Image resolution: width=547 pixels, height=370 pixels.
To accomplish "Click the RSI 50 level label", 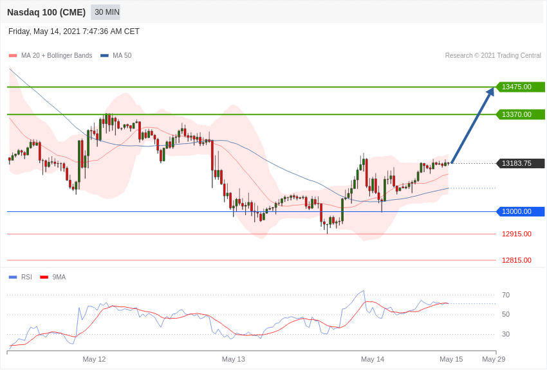I will point(506,314).
